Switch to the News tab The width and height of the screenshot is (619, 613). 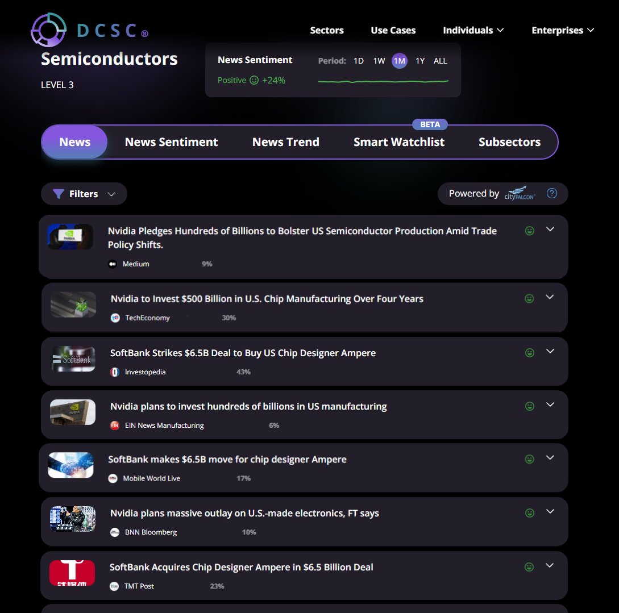74,142
